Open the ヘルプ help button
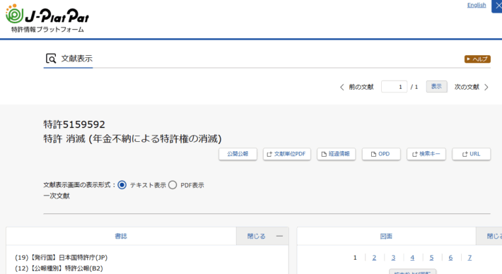The image size is (502, 274). coord(477,59)
